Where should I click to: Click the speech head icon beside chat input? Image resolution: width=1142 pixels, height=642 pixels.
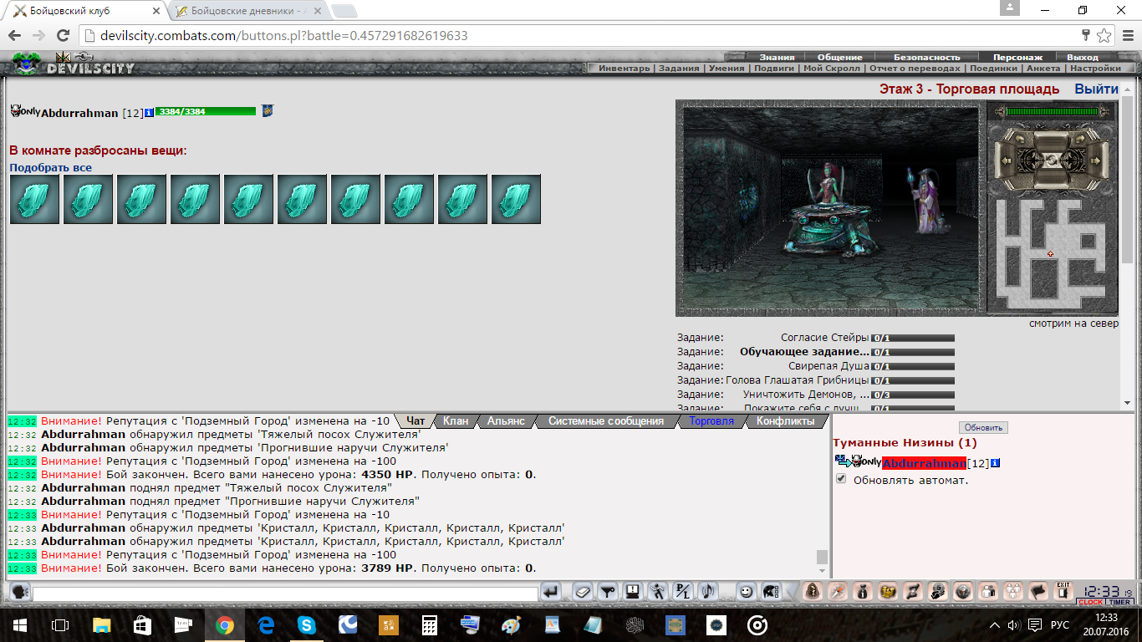[21, 593]
